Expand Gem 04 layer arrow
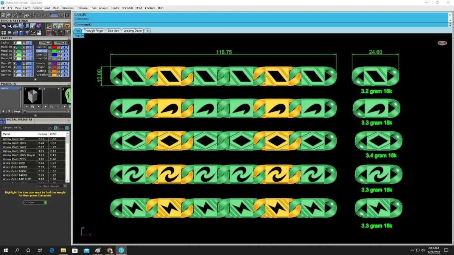The width and height of the screenshot is (454, 255). [15, 75]
